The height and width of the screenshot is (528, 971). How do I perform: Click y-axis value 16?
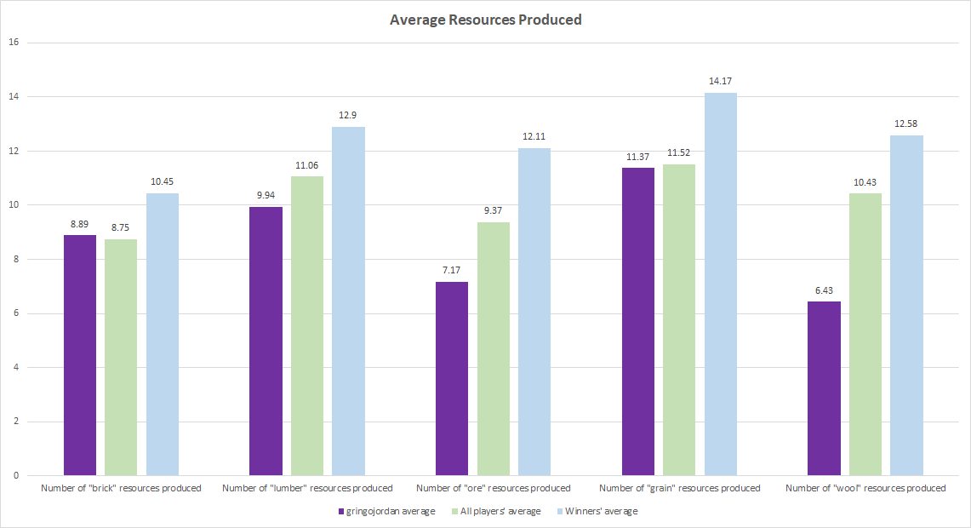click(x=14, y=43)
